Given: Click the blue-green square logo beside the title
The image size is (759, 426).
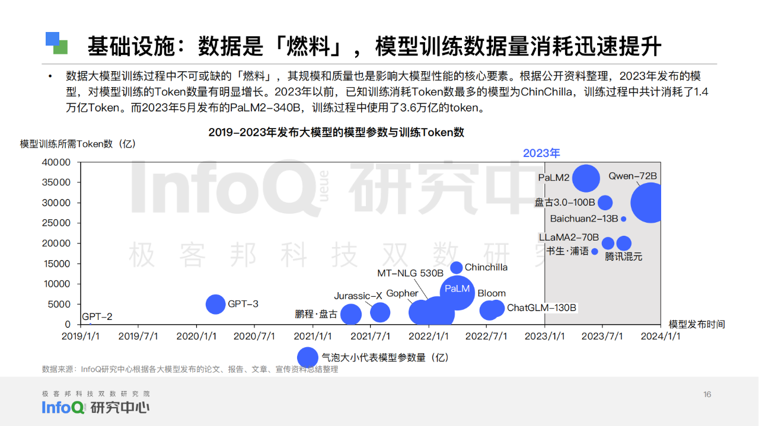Looking at the screenshot, I should (57, 43).
